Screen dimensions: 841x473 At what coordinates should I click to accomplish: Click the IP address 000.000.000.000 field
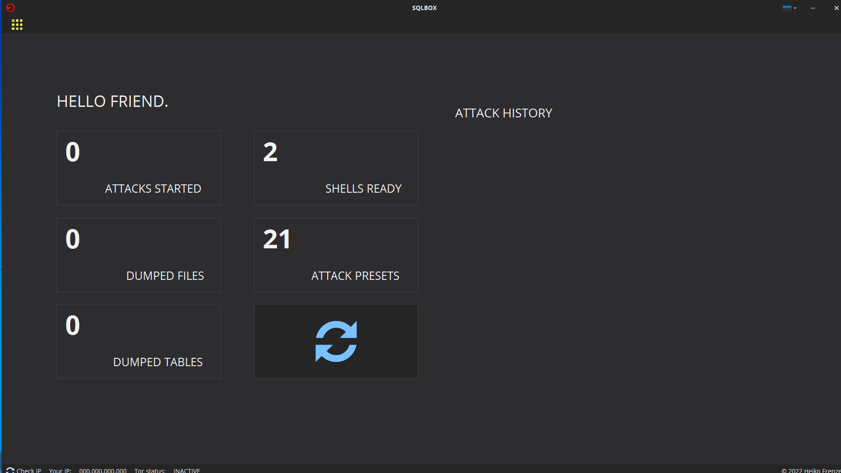103,470
